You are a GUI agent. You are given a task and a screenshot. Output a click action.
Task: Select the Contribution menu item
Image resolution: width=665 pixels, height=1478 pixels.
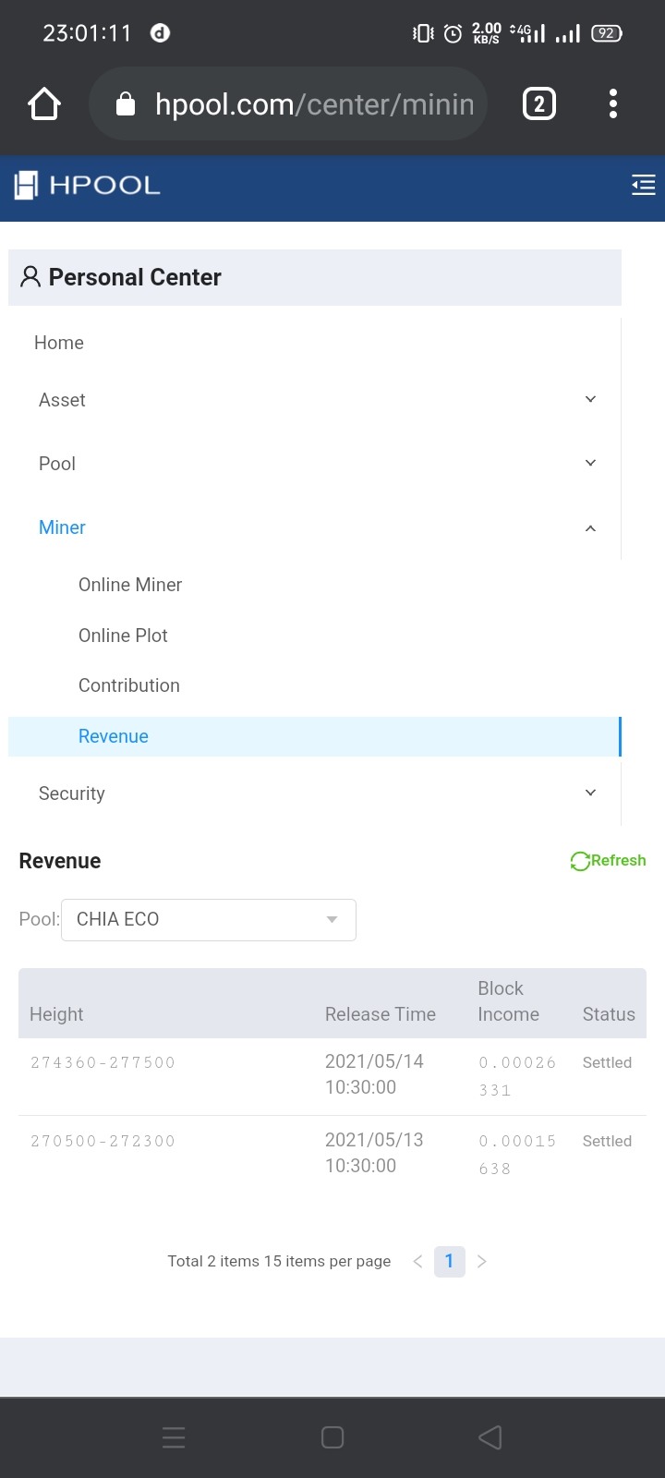(128, 685)
